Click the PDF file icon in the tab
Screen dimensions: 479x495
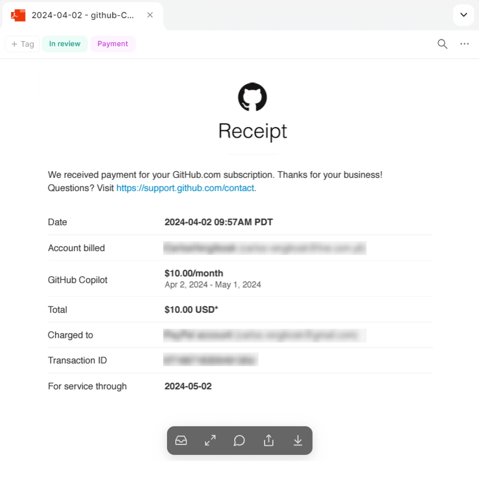(18, 15)
